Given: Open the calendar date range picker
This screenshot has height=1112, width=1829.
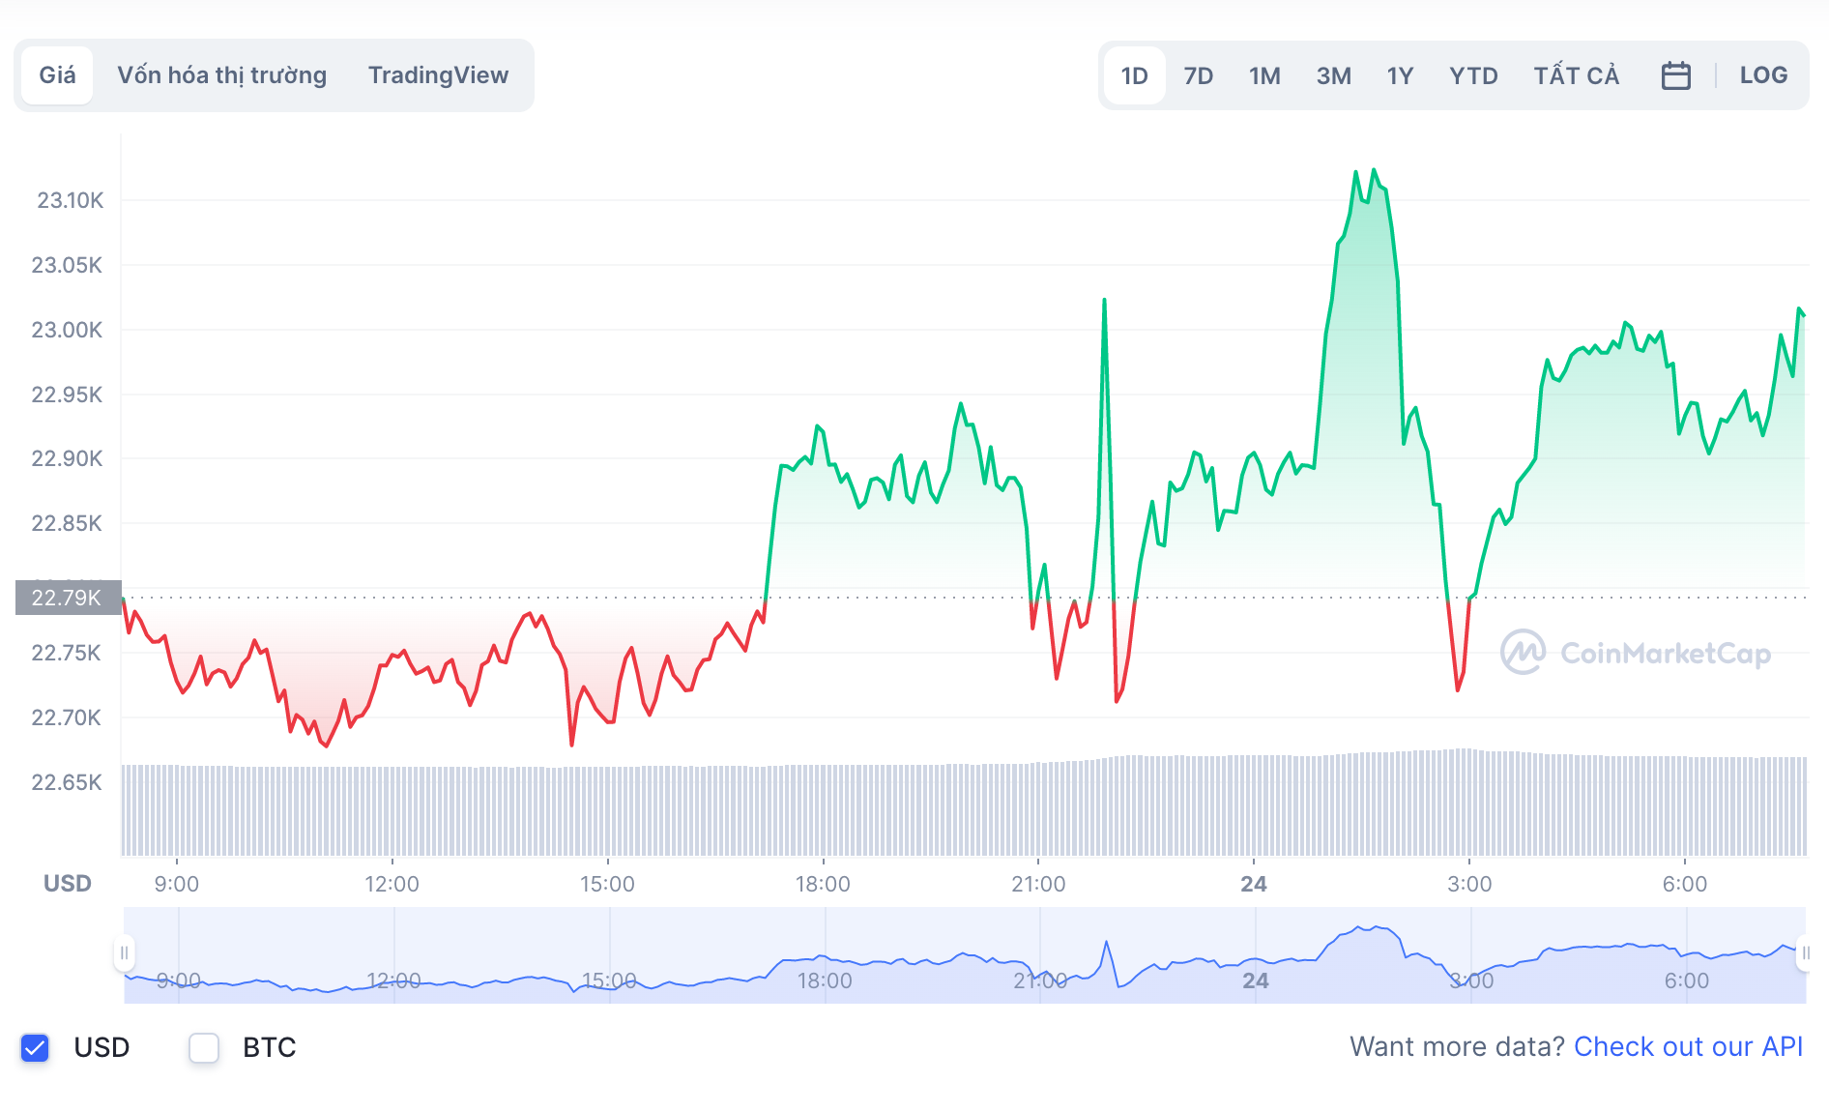Looking at the screenshot, I should (x=1675, y=75).
